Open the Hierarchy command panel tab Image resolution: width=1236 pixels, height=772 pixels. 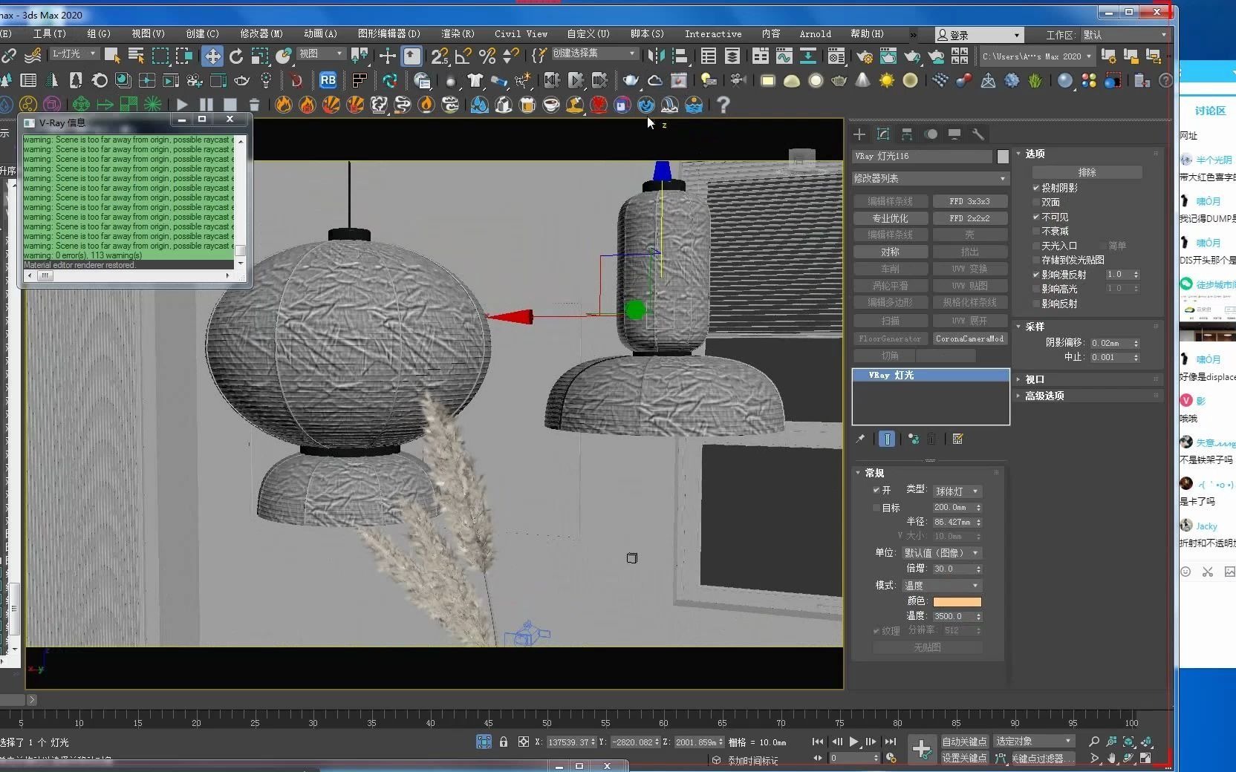coord(907,134)
